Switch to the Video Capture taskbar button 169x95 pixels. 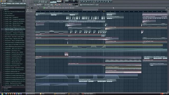(88, 94)
